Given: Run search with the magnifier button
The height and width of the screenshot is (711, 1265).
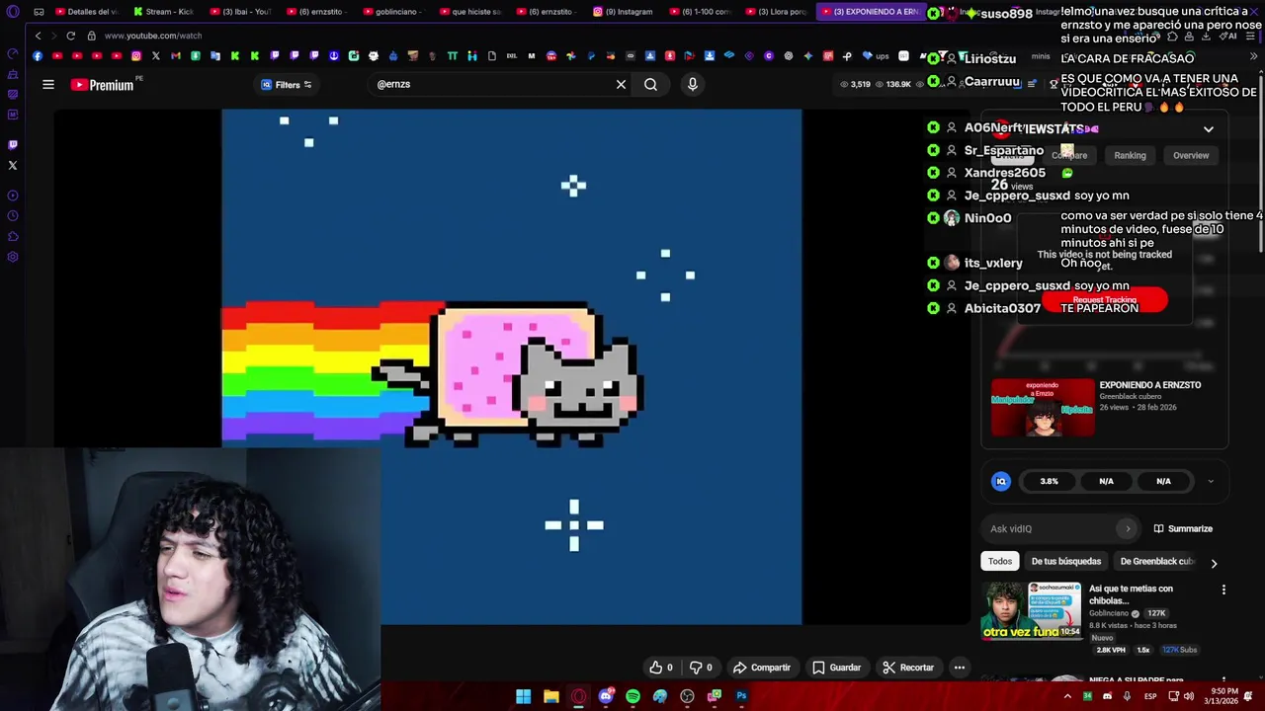Looking at the screenshot, I should pyautogui.click(x=650, y=85).
